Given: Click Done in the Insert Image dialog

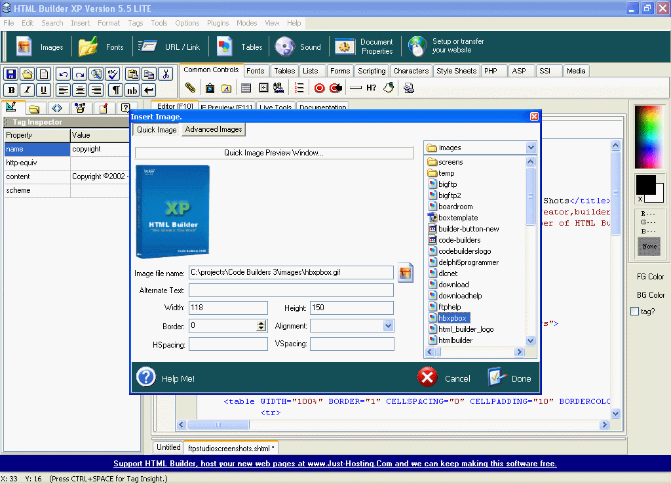Looking at the screenshot, I should 509,378.
